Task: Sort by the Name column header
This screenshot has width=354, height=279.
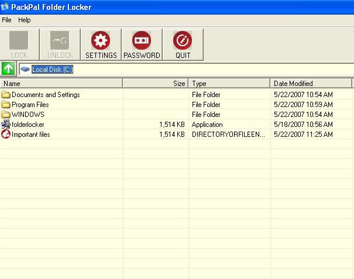Action: pyautogui.click(x=61, y=84)
